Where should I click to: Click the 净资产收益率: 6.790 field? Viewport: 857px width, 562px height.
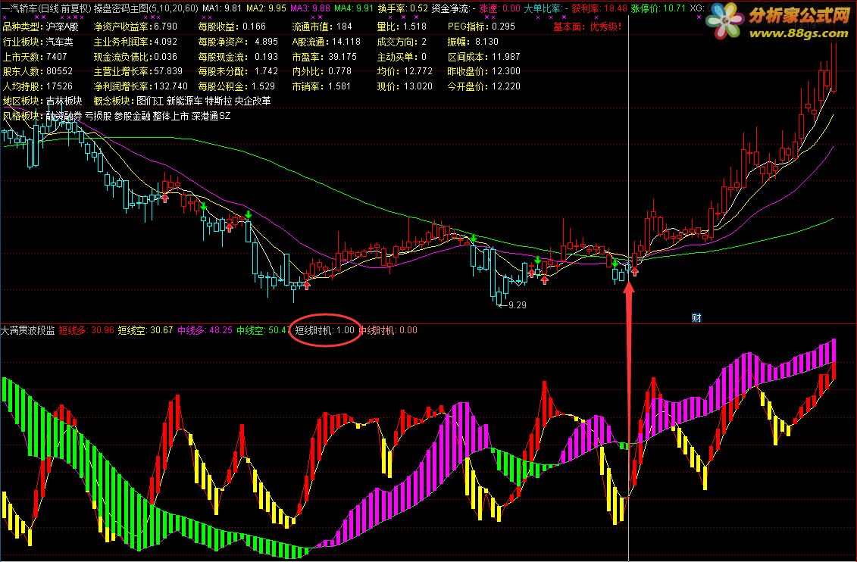135,27
